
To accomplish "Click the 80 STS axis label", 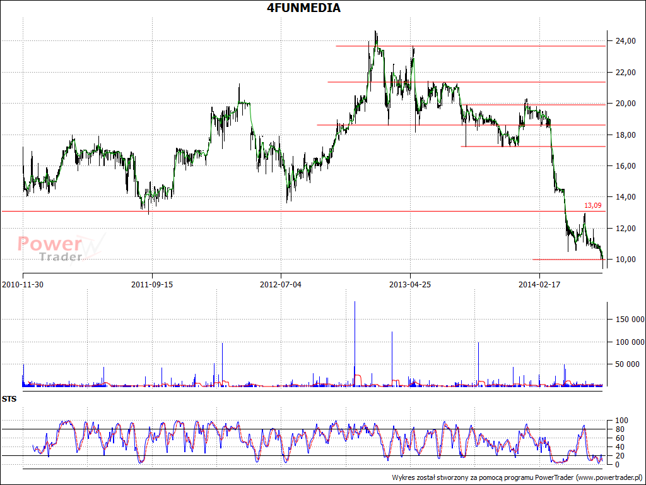I will tap(620, 429).
